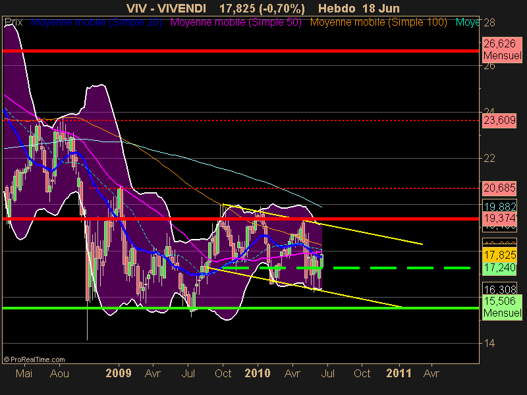Click the Aou label on the time axis
Screen dimensions: 527x395
tap(59, 373)
